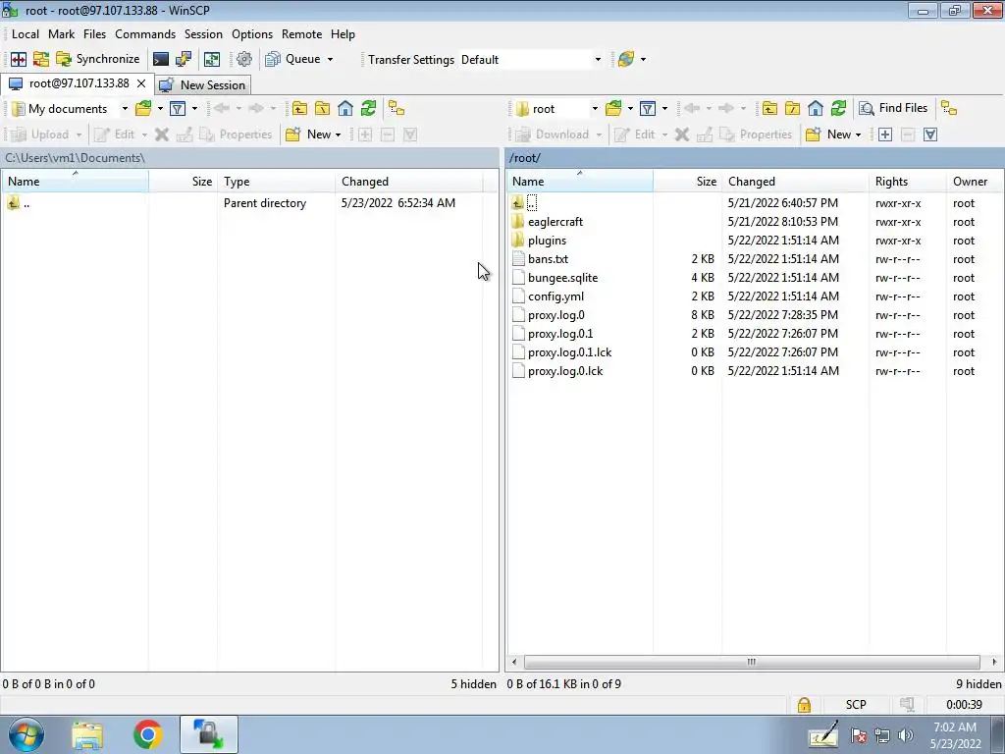Open the Transfer Settings Default combo box

coord(531,59)
